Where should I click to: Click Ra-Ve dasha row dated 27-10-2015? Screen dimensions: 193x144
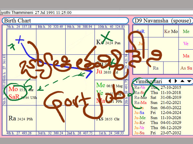point(162,87)
